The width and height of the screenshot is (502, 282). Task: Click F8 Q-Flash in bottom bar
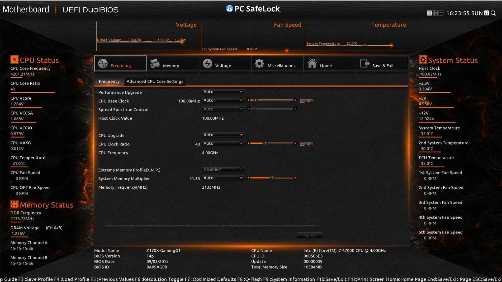point(249,279)
